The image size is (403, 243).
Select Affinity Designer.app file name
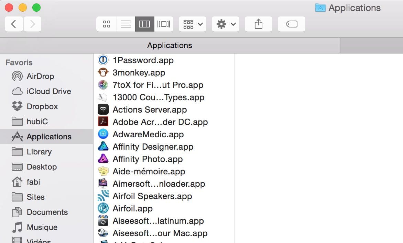pyautogui.click(x=153, y=147)
